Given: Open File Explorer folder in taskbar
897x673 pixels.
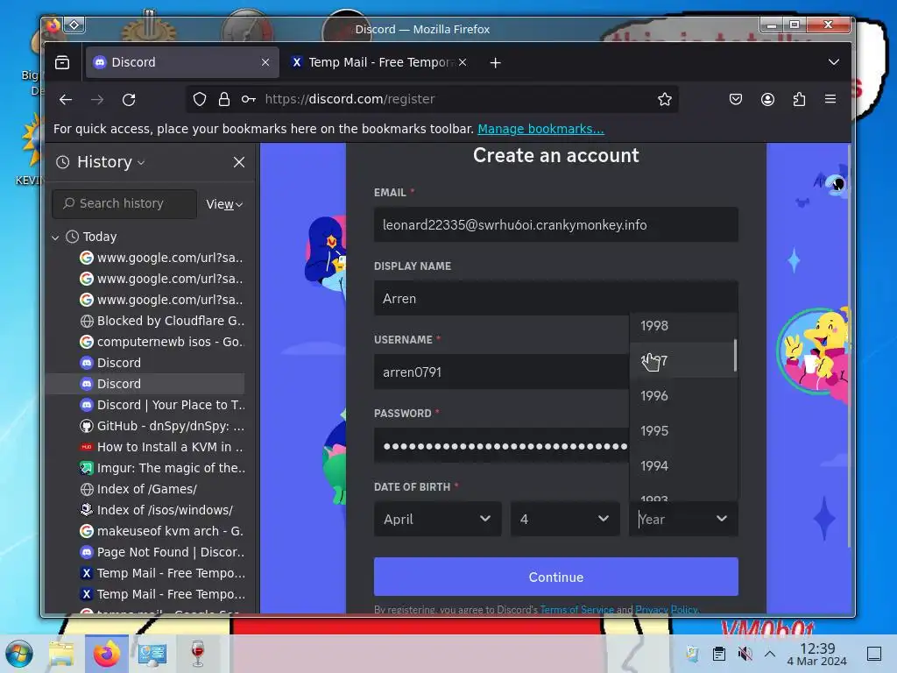Looking at the screenshot, I should point(61,654).
